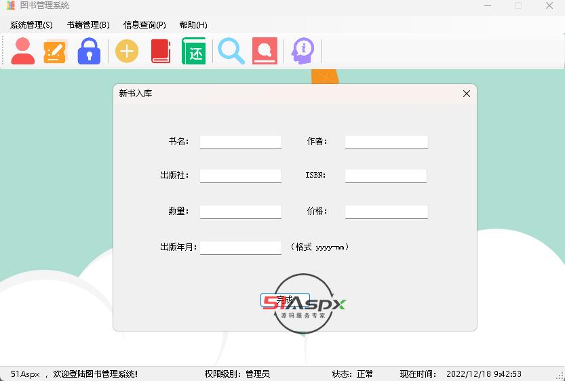Click the 作者 input field
The height and width of the screenshot is (381, 565).
pos(387,142)
